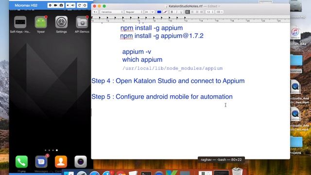Click the KatalonStudioNotes.rtf window title
311x175 pixels.
186,6
